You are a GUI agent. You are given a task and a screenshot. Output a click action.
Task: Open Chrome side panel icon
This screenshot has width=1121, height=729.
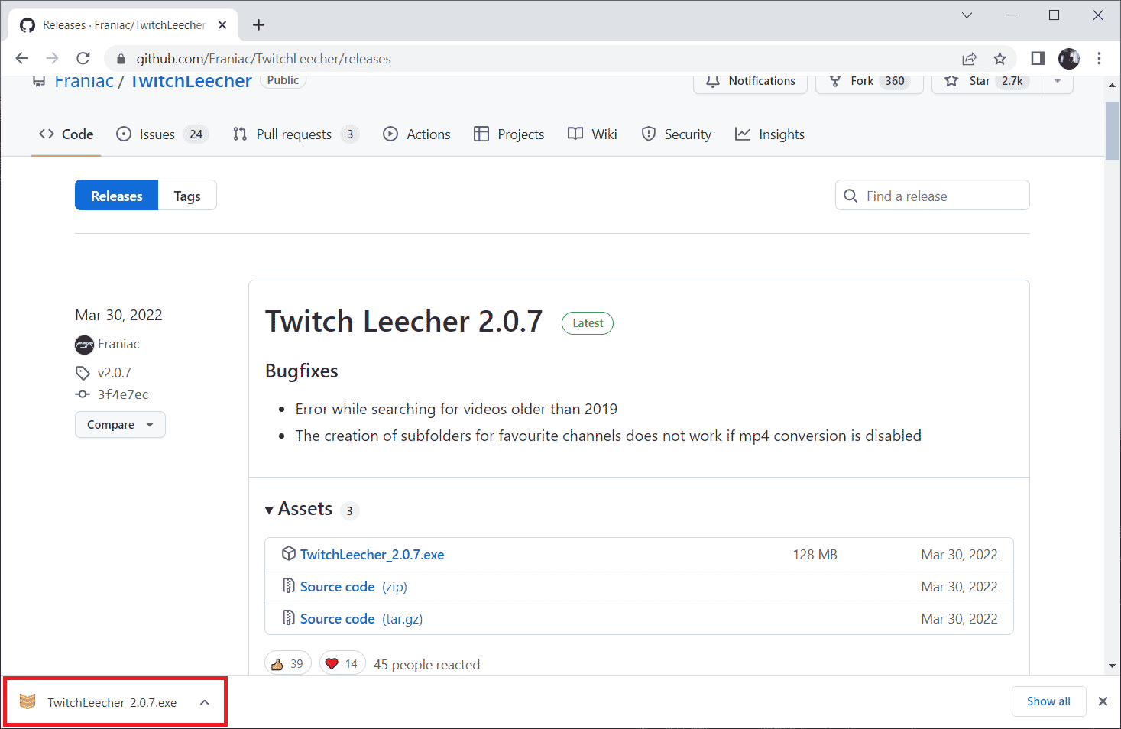pos(1038,59)
